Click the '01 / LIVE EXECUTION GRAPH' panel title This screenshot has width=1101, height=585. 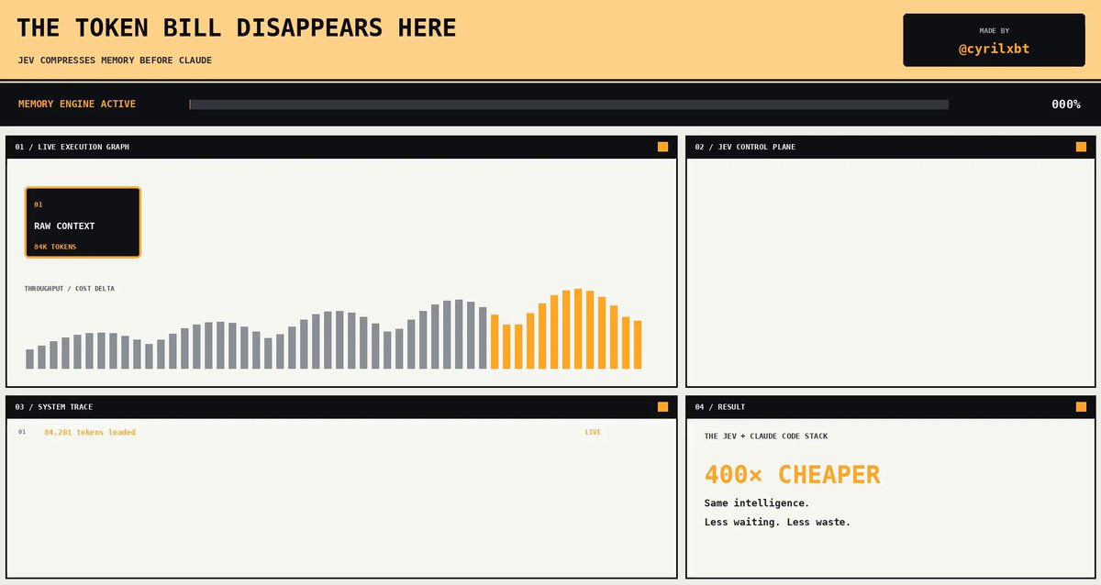[72, 147]
